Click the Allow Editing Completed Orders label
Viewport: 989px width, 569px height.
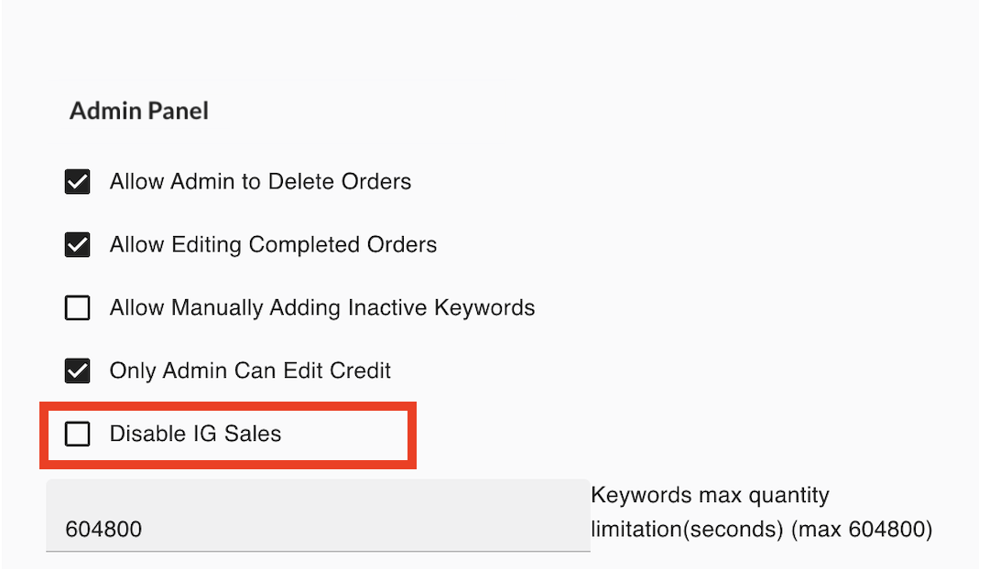(273, 244)
